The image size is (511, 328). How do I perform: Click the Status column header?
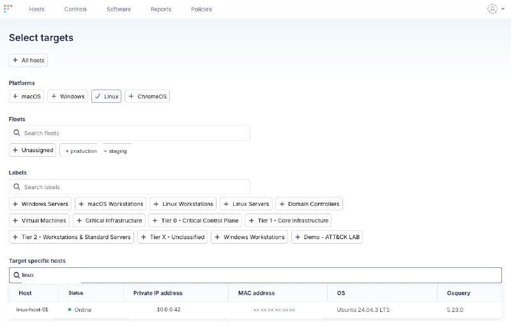tap(75, 293)
